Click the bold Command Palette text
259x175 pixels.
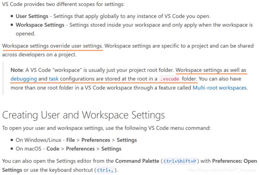tap(137, 161)
